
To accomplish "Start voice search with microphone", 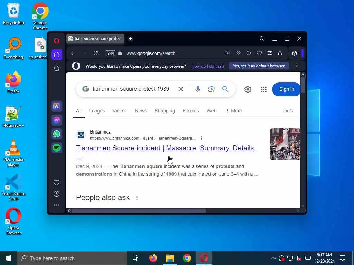I will point(197,89).
